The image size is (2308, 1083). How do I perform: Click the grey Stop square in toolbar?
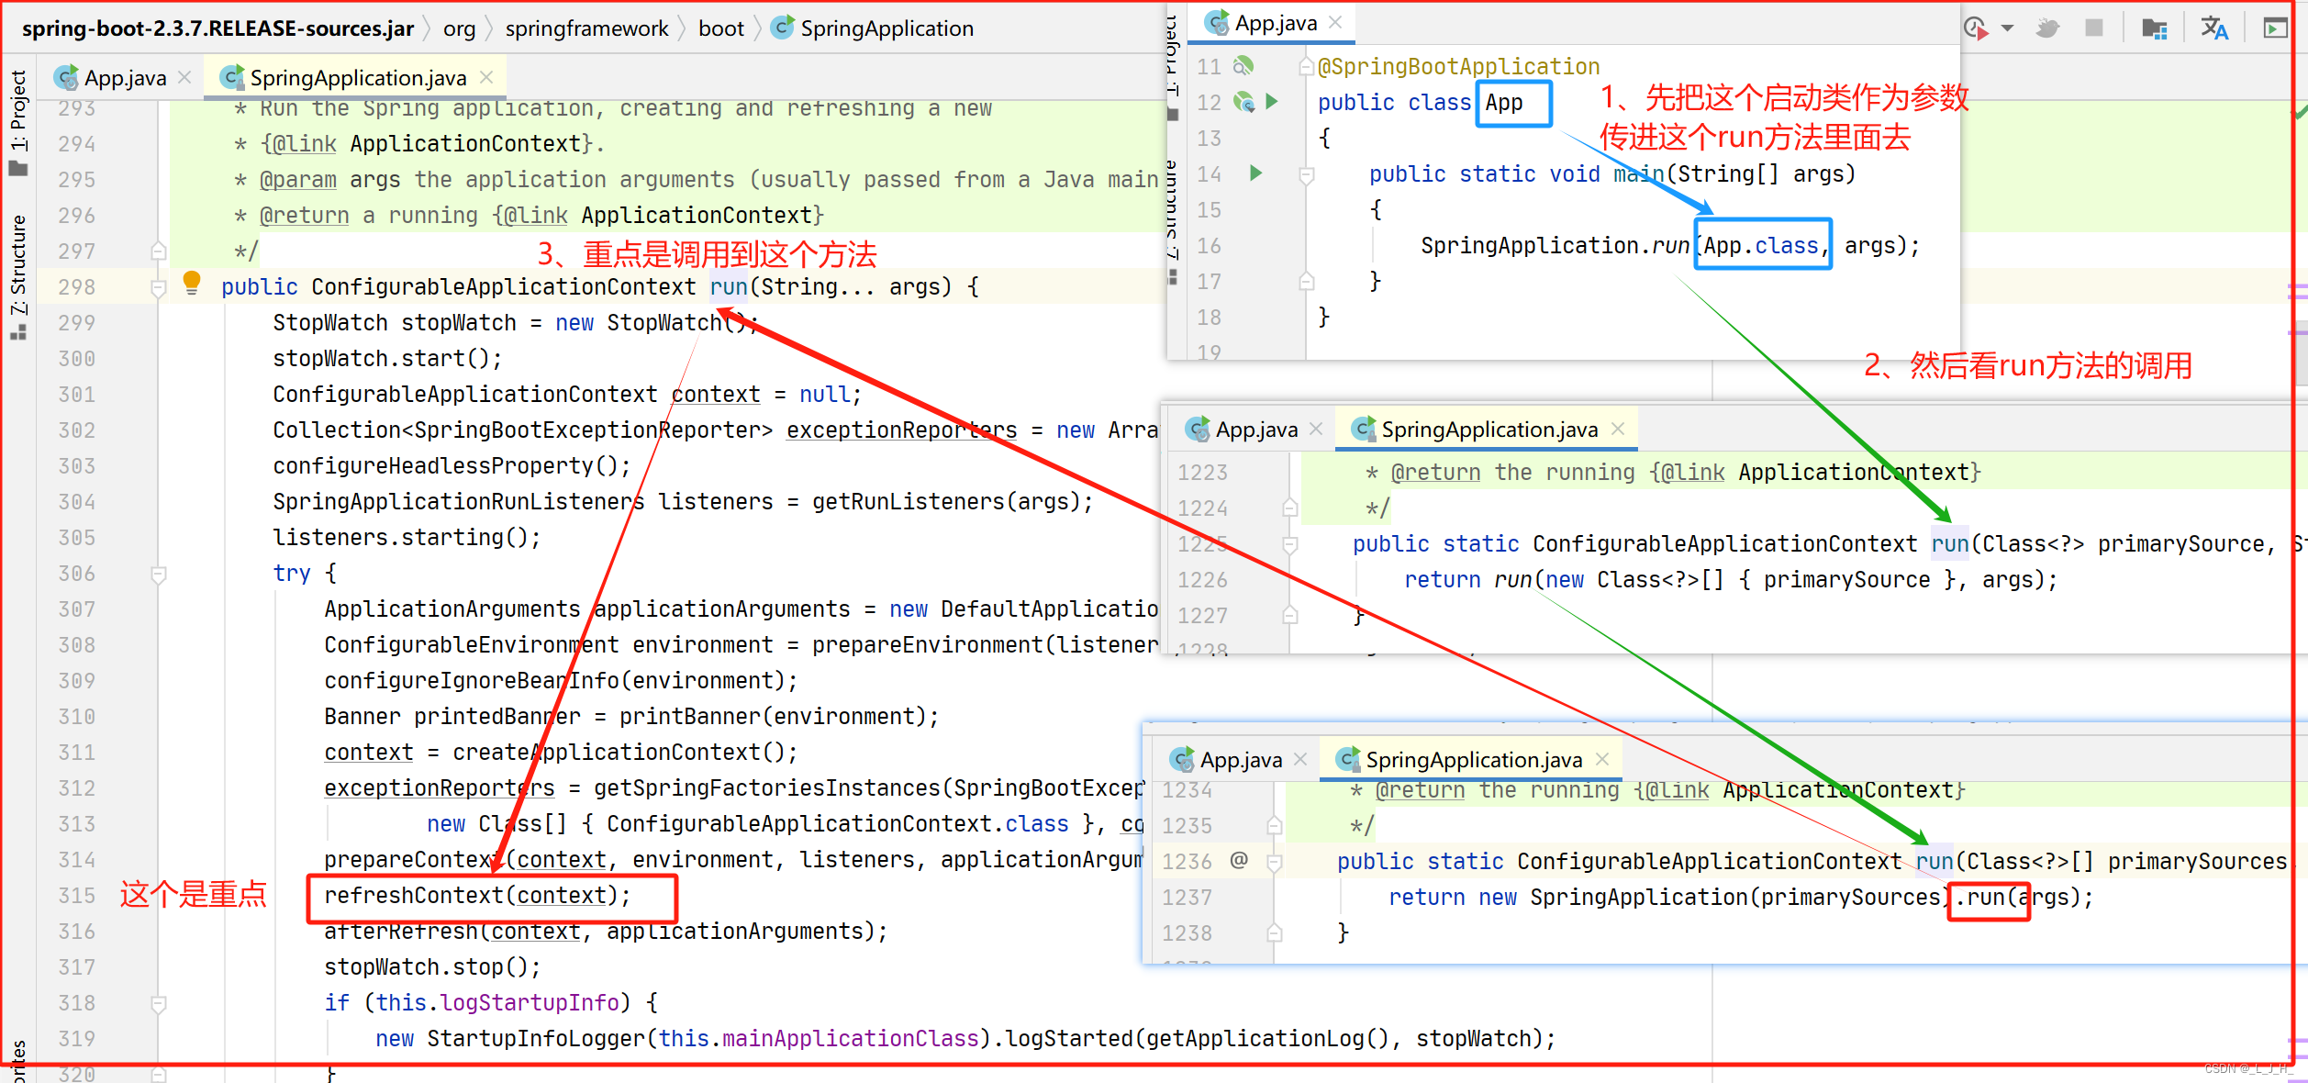tap(2093, 28)
